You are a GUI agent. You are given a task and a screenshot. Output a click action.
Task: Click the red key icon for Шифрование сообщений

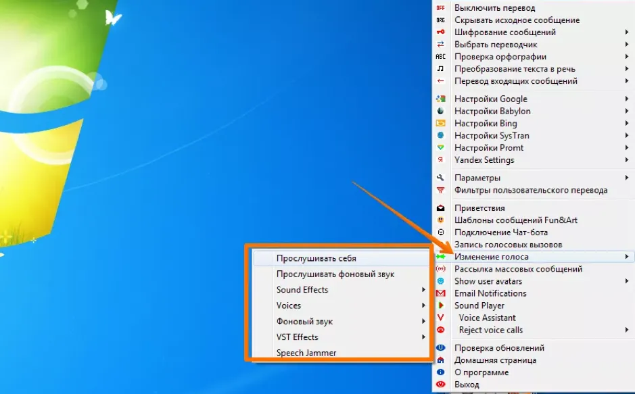[440, 32]
